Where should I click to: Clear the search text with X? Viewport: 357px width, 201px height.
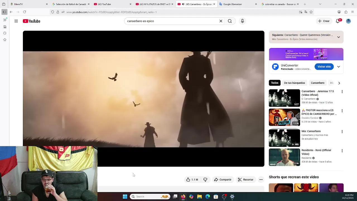[221, 21]
